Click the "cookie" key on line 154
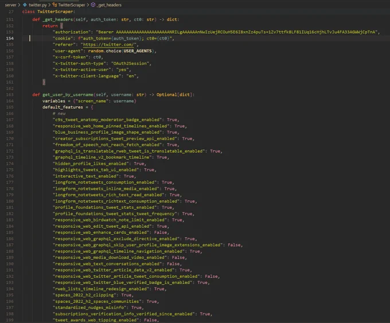The image size is (390, 323). pyautogui.click(x=63, y=38)
